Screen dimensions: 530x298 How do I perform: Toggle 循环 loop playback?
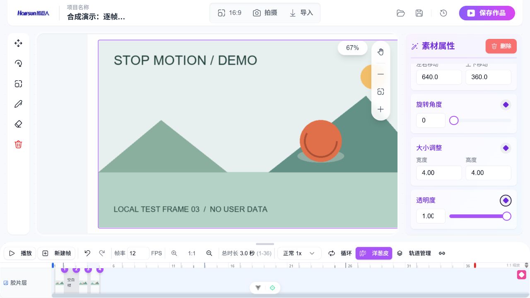(x=340, y=253)
